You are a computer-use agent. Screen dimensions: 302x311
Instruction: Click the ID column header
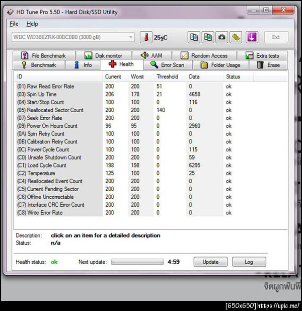59,76
